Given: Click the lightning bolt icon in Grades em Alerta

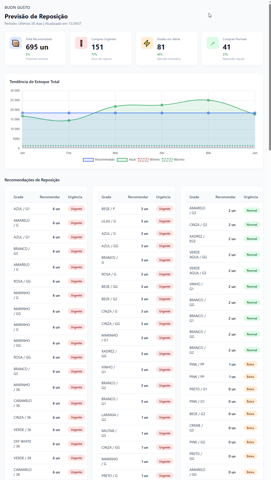Looking at the screenshot, I should point(147,43).
